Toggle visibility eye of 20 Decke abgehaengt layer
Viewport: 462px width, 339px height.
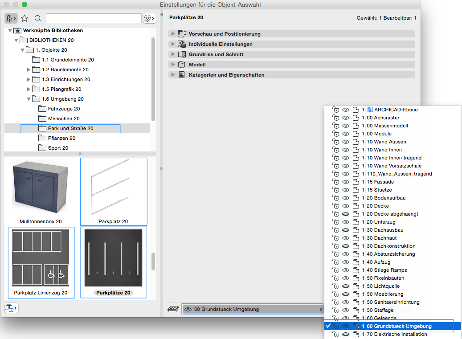click(346, 214)
